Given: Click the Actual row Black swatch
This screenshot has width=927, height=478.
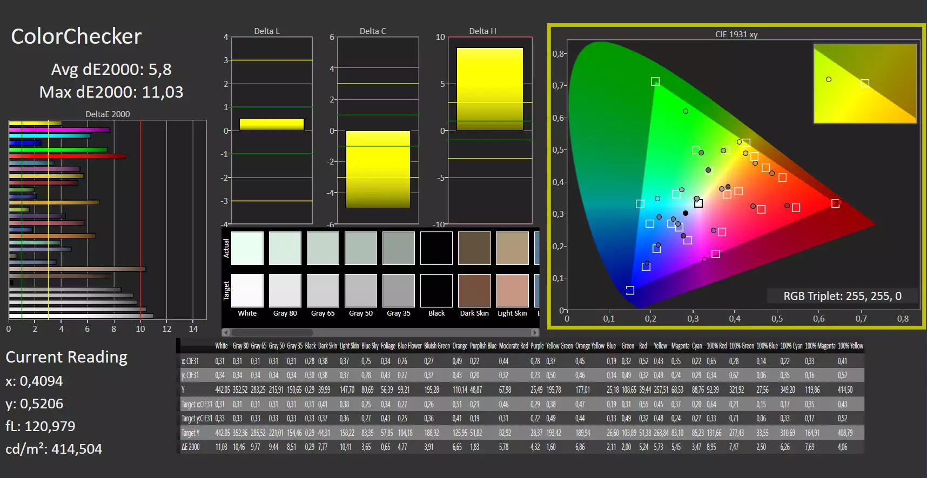Looking at the screenshot, I should (x=436, y=248).
